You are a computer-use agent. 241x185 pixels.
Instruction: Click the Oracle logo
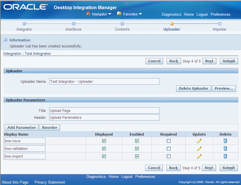pyautogui.click(x=25, y=7)
